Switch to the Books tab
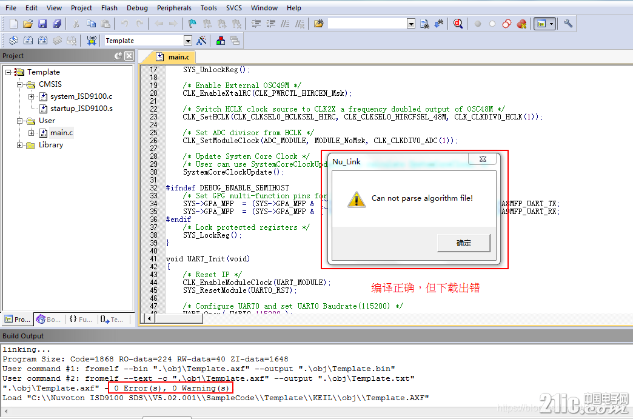Screen dimensions: 633x419 pos(49,320)
